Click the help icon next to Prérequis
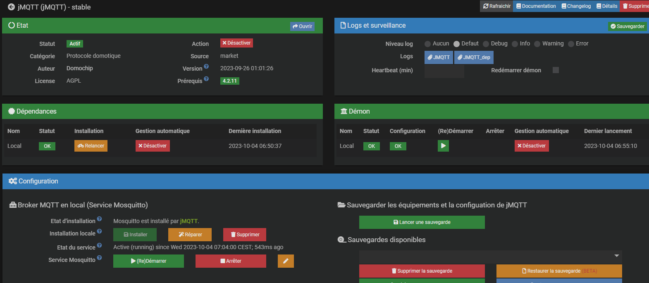This screenshot has width=649, height=283. click(x=206, y=79)
